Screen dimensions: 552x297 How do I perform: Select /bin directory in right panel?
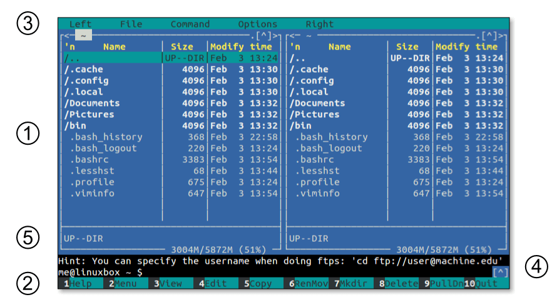396,125
